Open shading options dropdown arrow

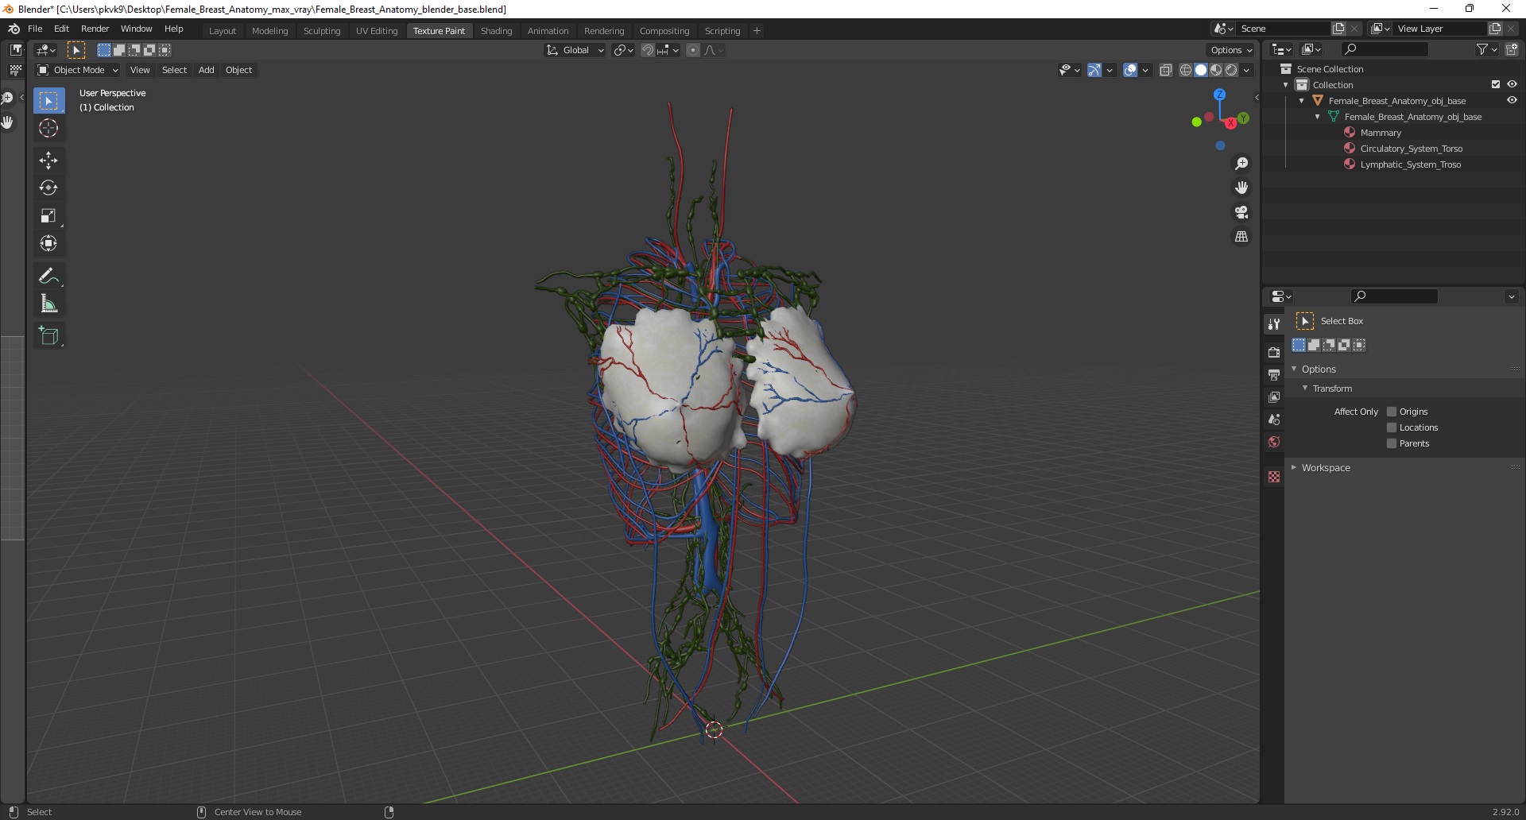coord(1246,70)
